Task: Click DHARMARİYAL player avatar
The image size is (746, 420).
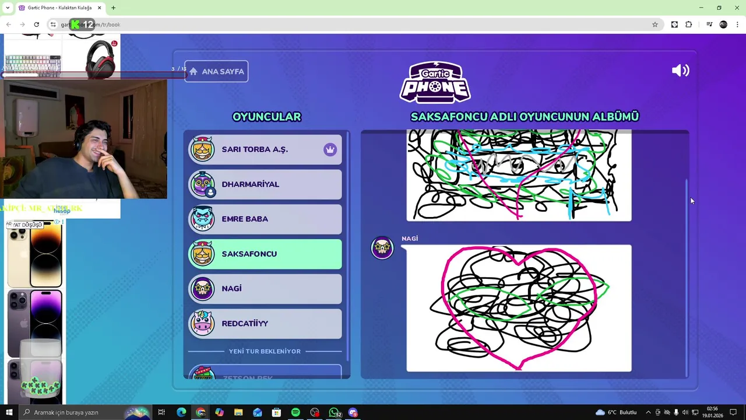Action: pyautogui.click(x=203, y=184)
